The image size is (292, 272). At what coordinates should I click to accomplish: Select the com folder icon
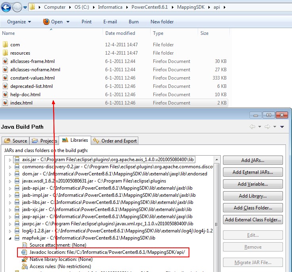[x=5, y=45]
